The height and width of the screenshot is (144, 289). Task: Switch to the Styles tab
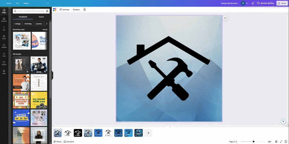click(x=41, y=17)
